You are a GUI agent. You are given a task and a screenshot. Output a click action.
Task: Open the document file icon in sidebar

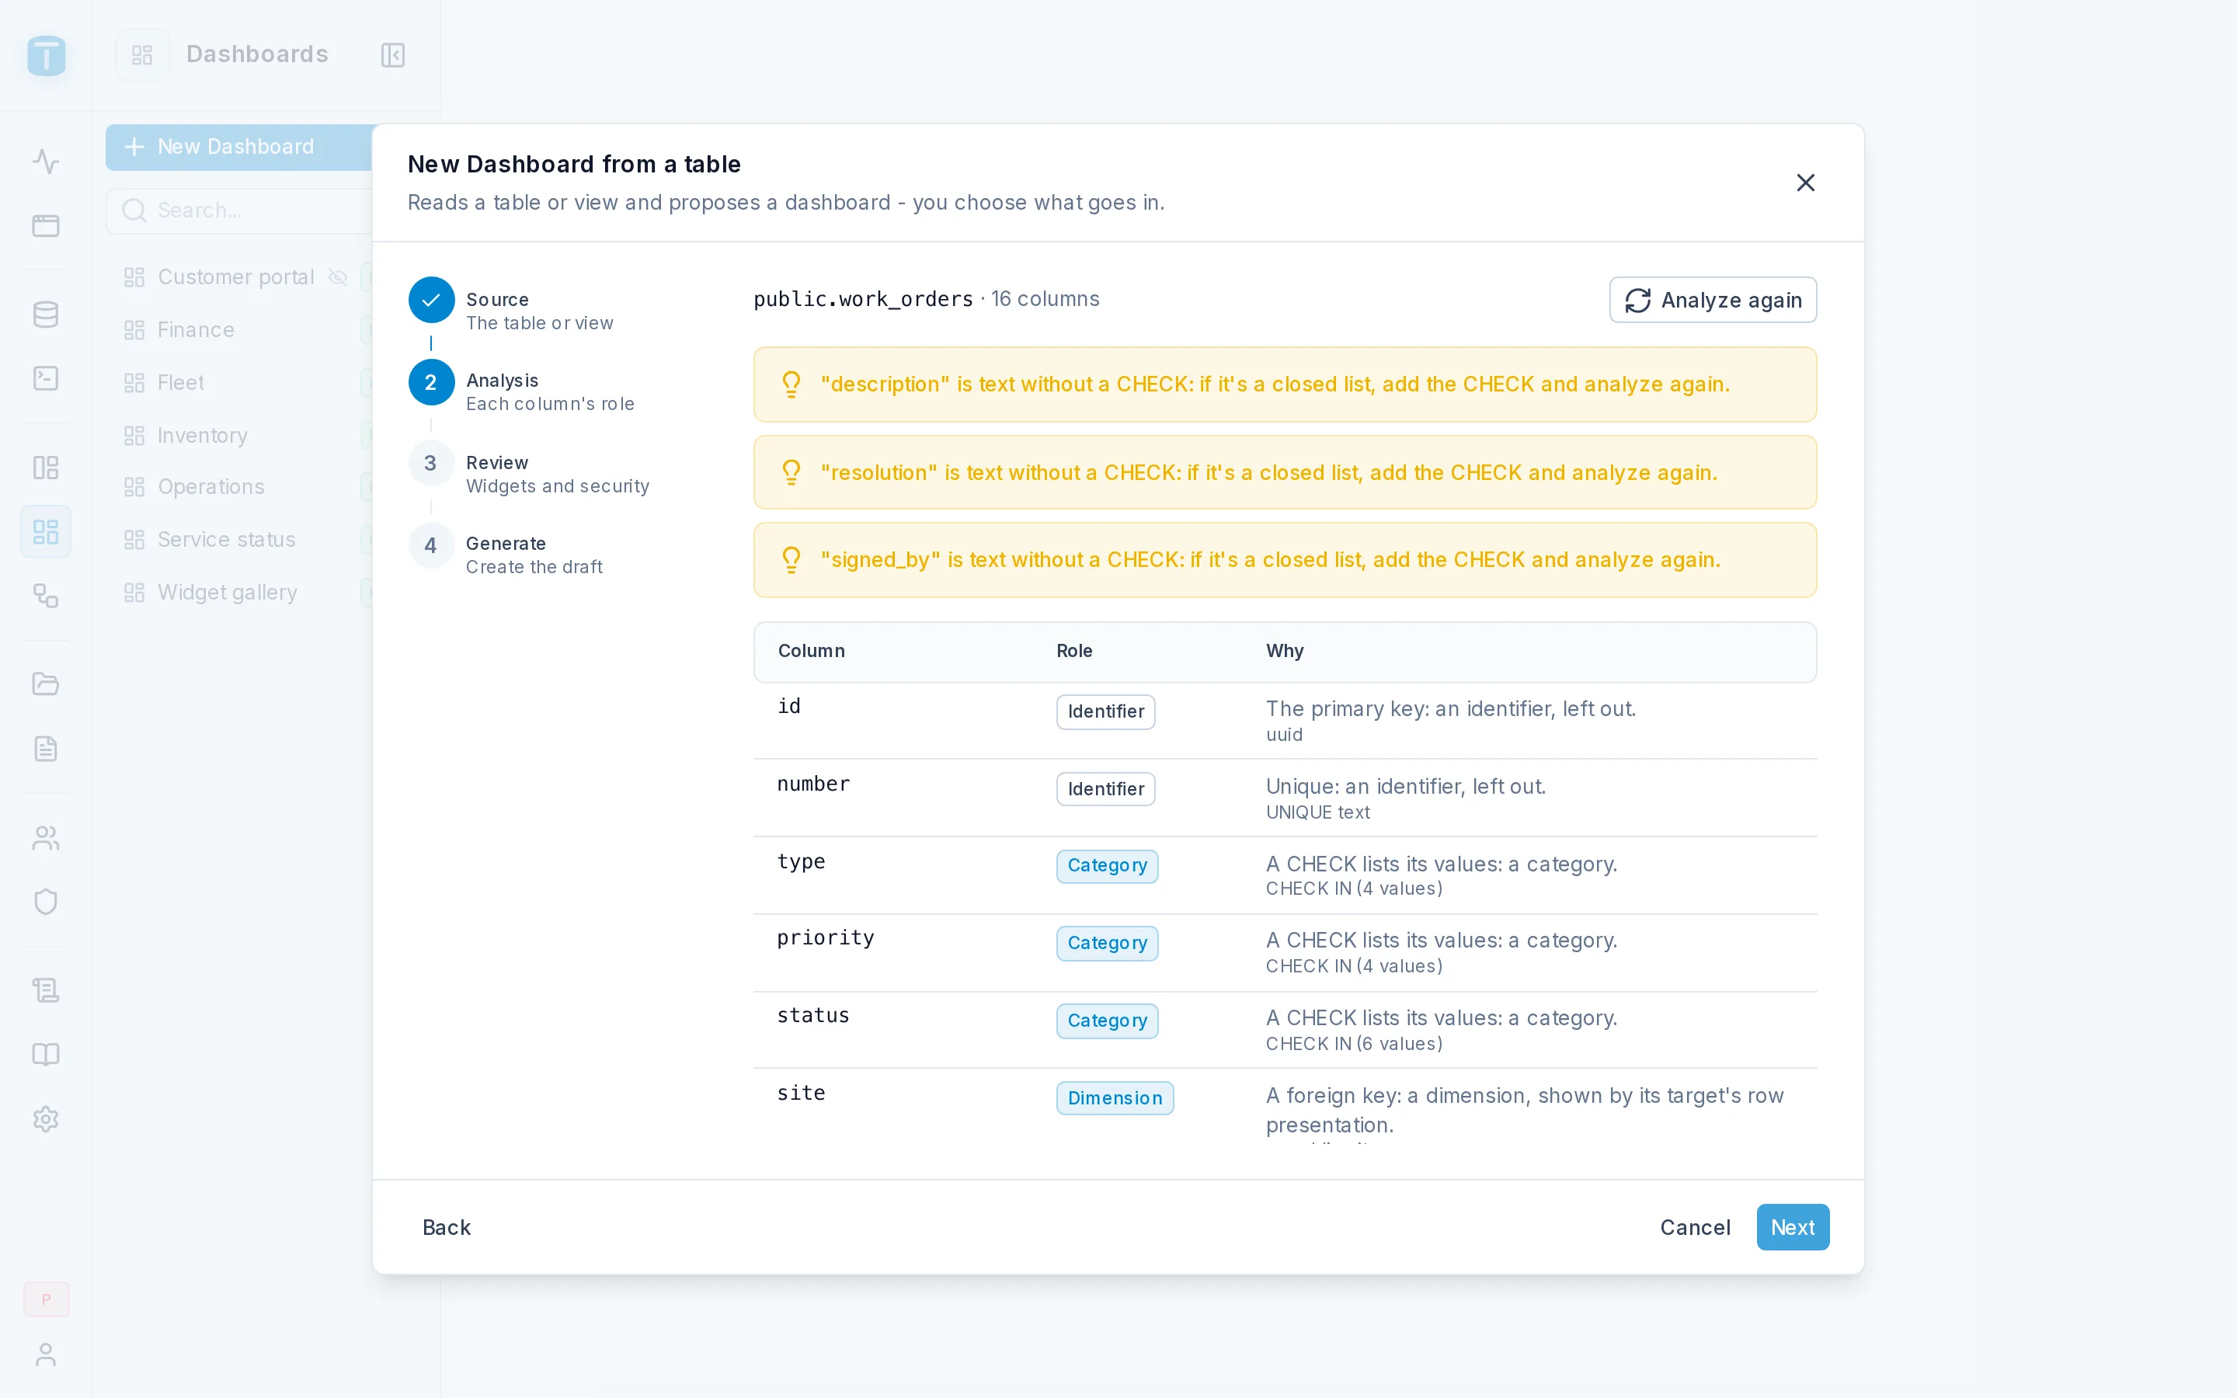point(45,748)
